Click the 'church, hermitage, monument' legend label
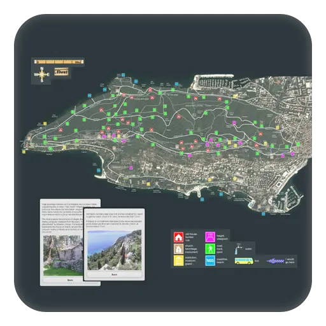 coord(191,249)
